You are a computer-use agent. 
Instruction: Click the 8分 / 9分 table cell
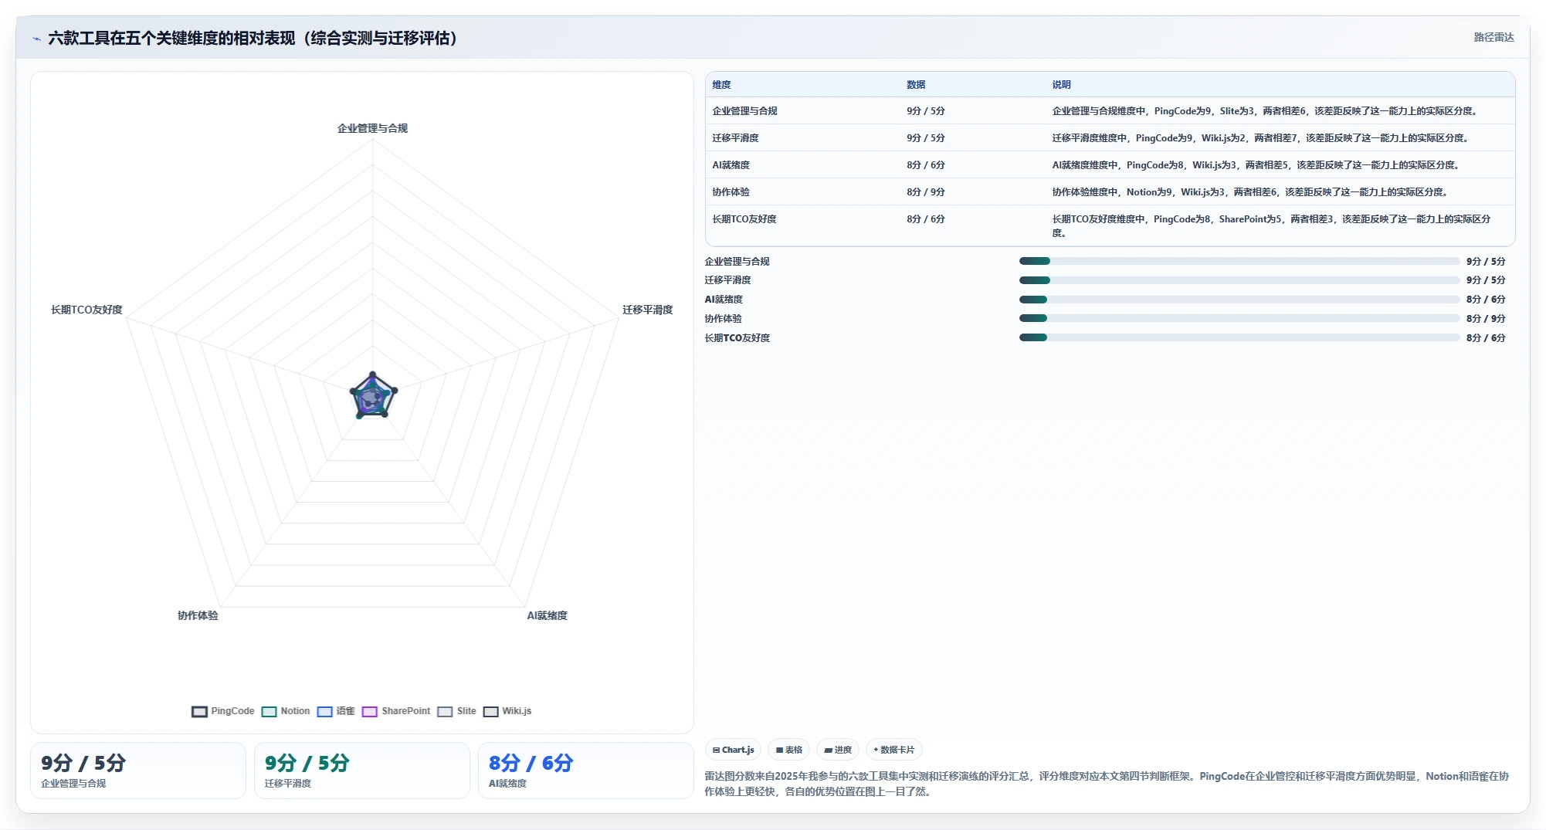pyautogui.click(x=925, y=192)
